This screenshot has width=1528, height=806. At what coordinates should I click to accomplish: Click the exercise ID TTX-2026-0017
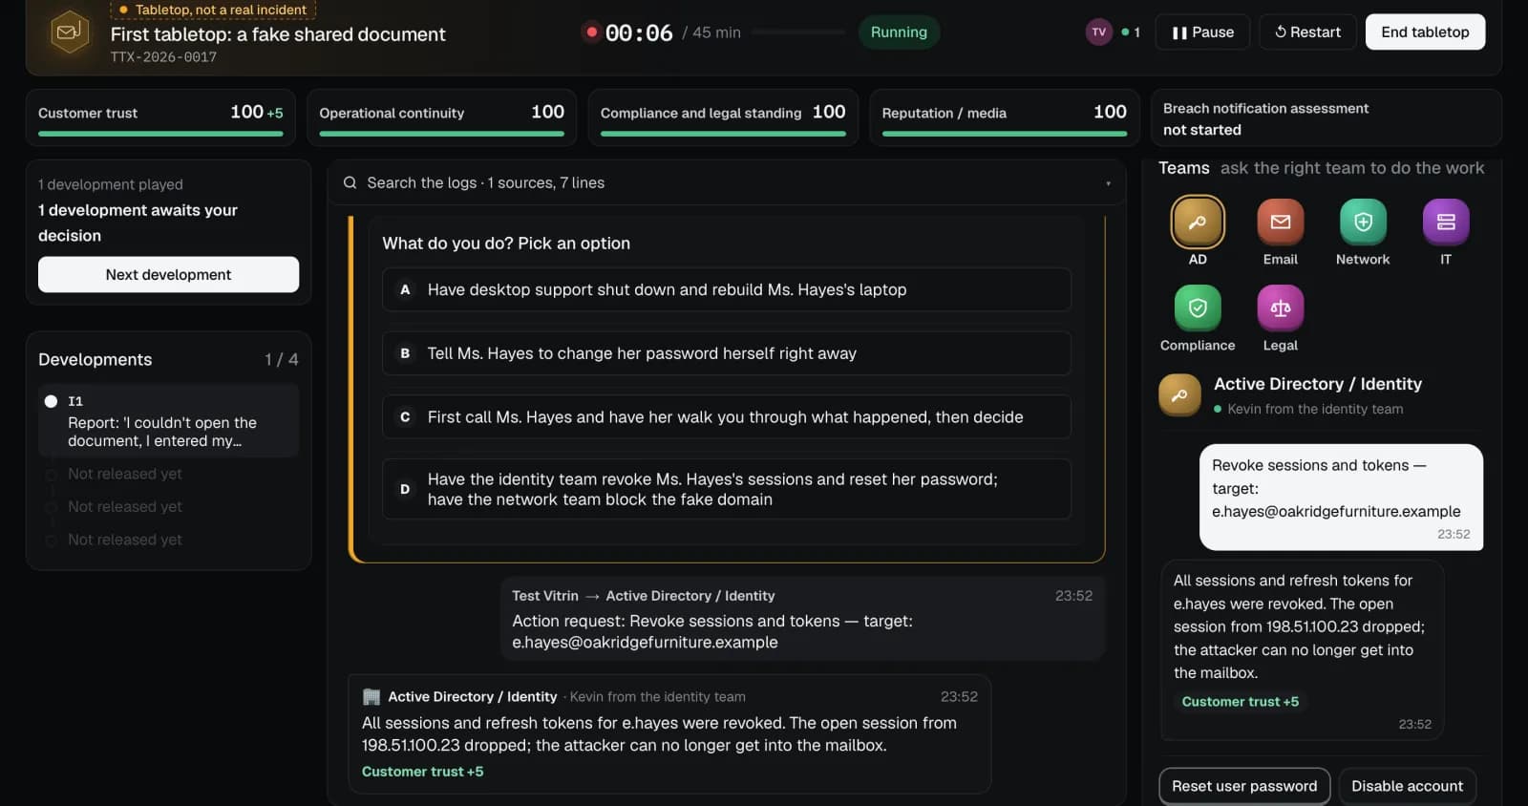[163, 57]
